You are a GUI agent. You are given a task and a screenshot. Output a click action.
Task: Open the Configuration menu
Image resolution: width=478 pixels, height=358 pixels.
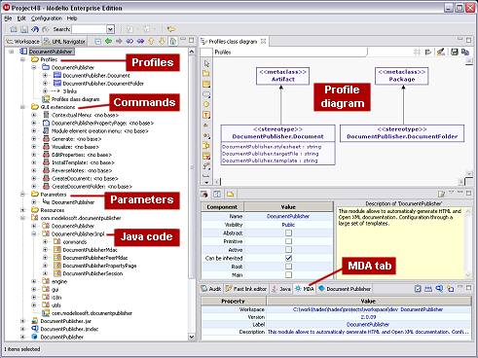coord(47,18)
